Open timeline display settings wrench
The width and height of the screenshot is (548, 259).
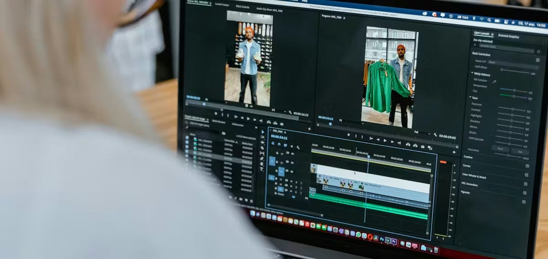pos(298,147)
